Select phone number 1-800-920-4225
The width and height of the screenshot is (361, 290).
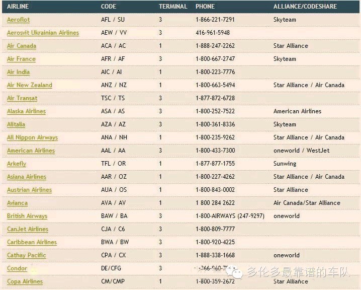click(x=215, y=242)
